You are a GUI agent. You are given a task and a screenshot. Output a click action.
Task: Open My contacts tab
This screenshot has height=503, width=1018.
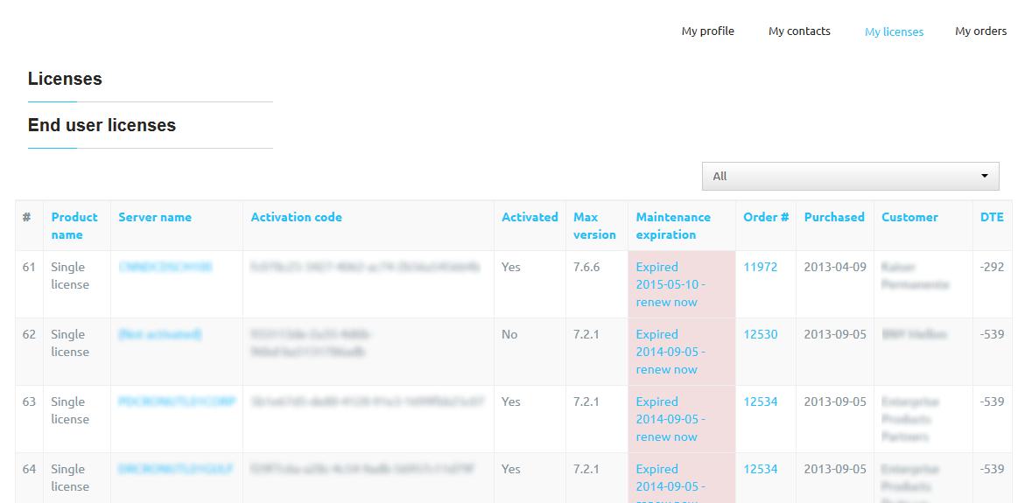799,31
